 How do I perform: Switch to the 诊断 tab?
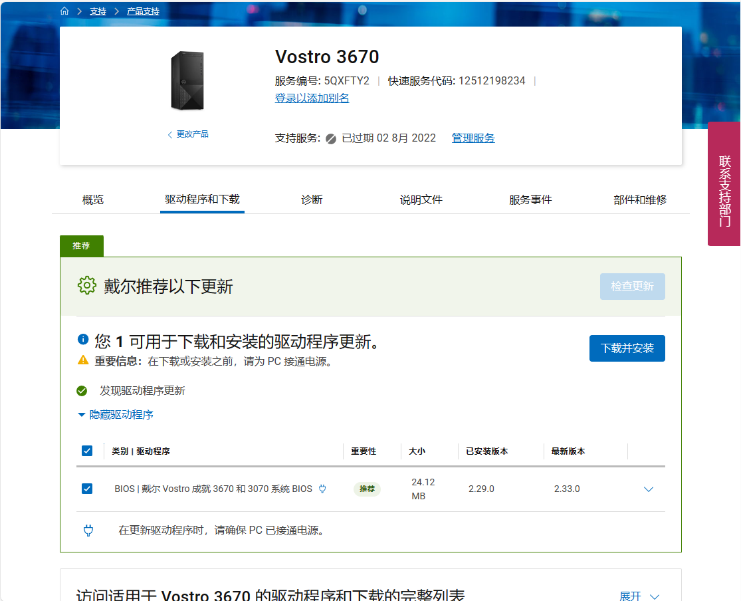312,199
